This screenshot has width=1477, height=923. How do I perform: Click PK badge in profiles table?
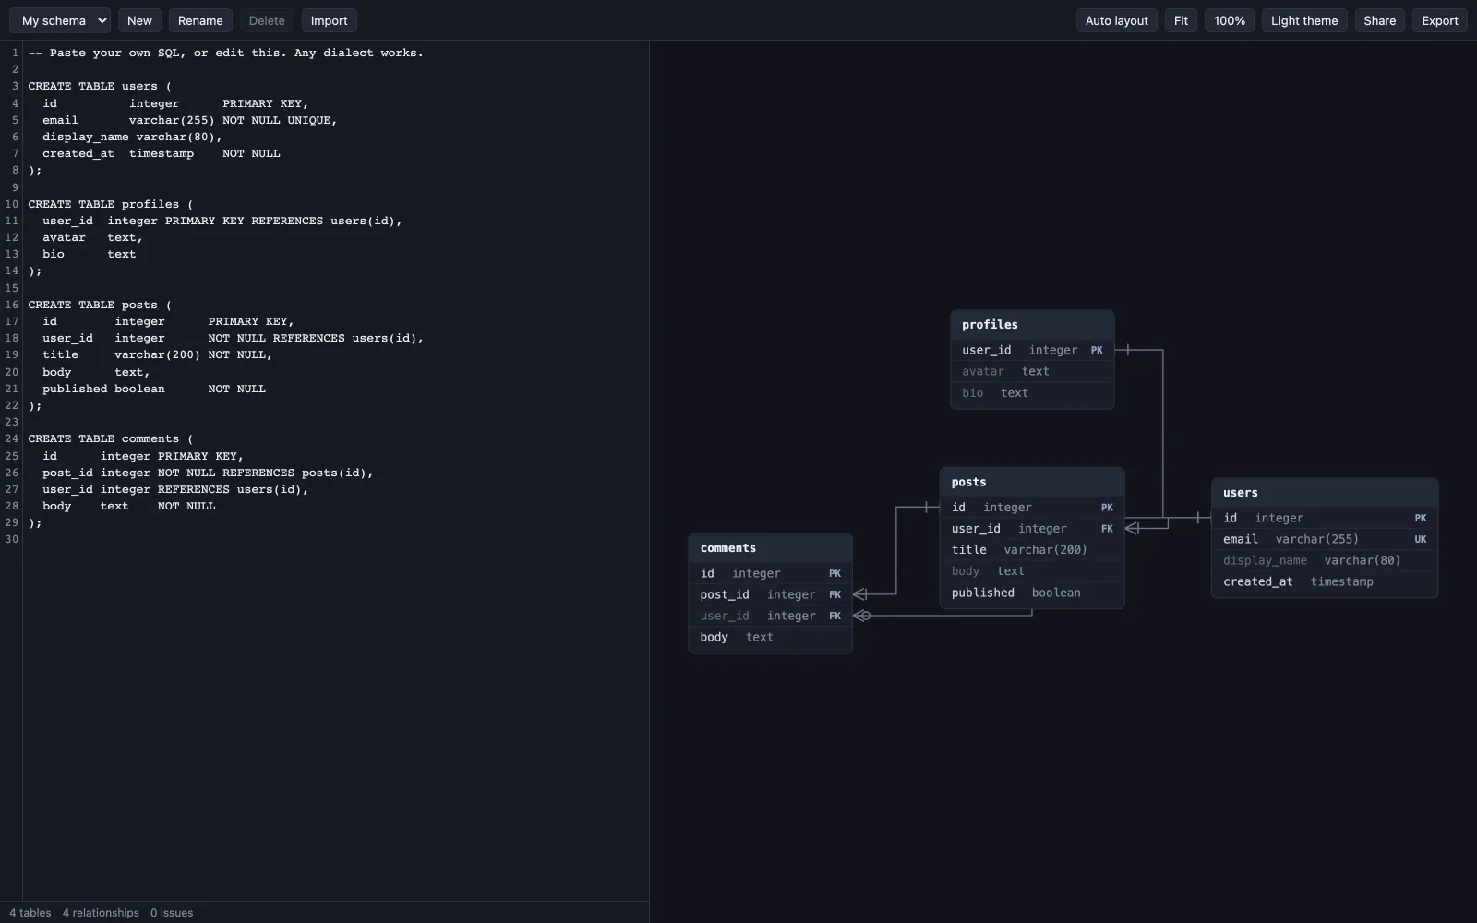pos(1097,350)
